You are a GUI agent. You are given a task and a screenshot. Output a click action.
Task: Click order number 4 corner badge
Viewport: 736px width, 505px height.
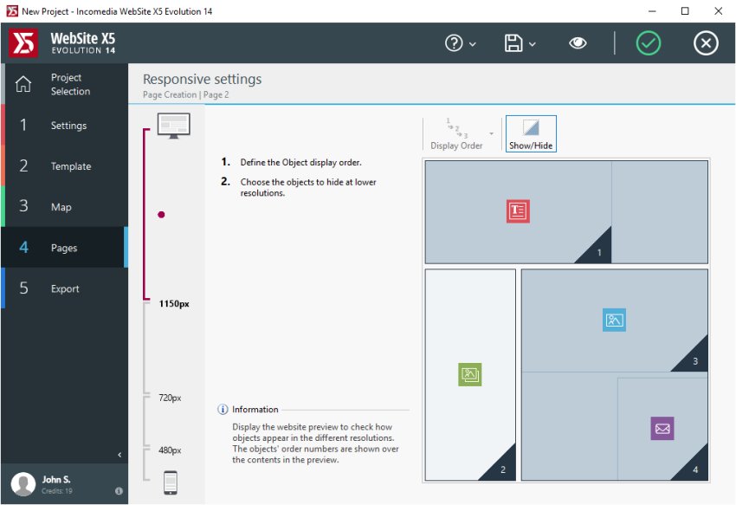pyautogui.click(x=695, y=469)
